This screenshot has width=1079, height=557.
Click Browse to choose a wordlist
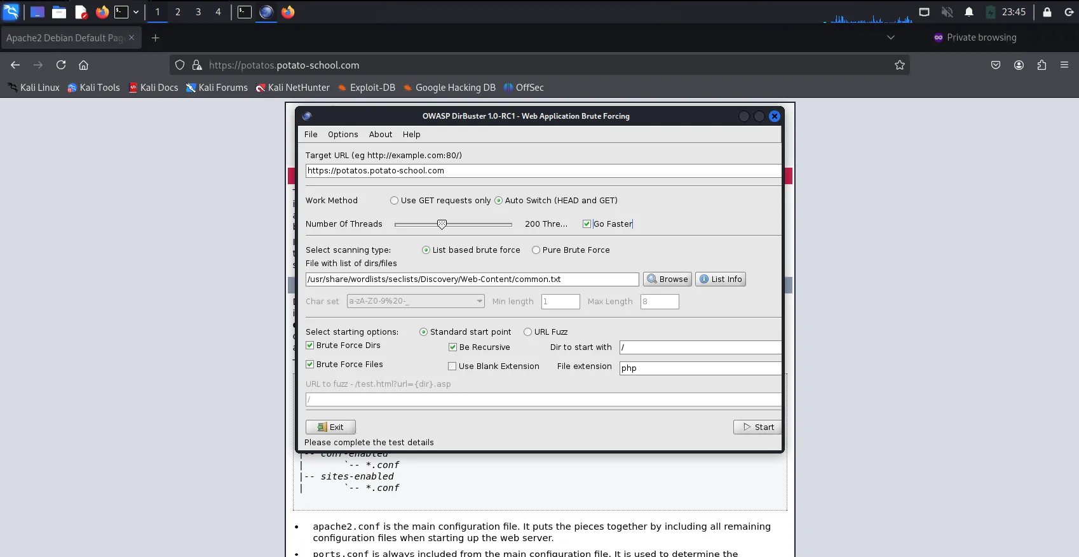click(x=667, y=279)
